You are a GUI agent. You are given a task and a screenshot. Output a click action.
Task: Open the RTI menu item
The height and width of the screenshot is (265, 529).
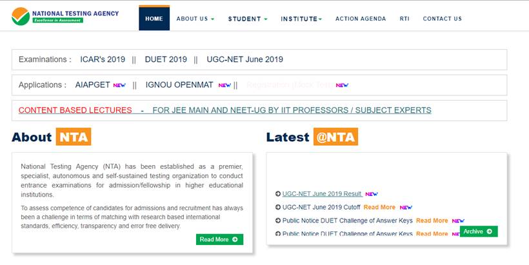tap(404, 19)
